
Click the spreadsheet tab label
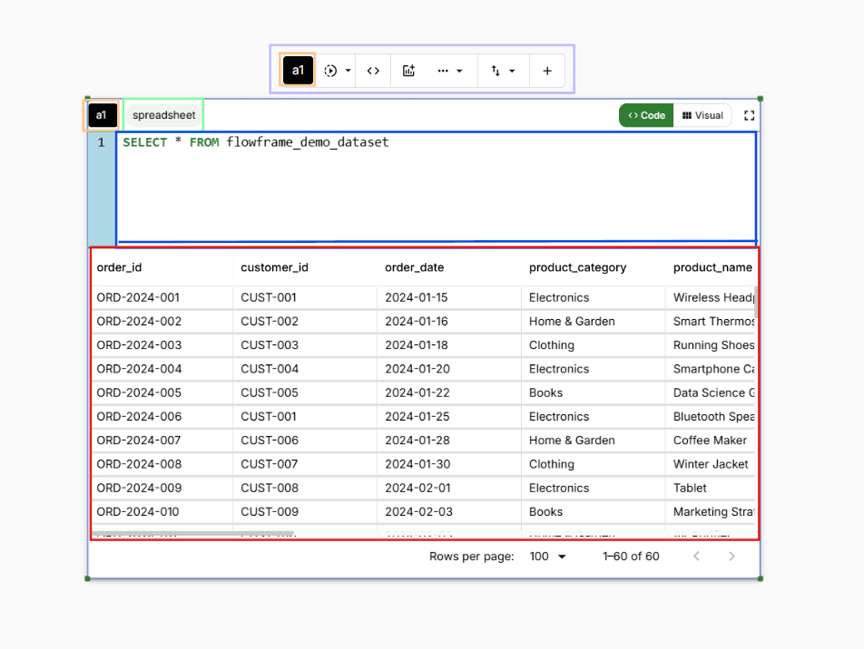tap(163, 115)
